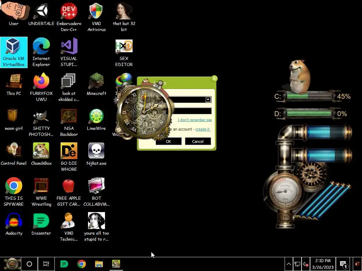The width and height of the screenshot is (362, 271).
Task: Open Control Panel icon
Action: [14, 154]
